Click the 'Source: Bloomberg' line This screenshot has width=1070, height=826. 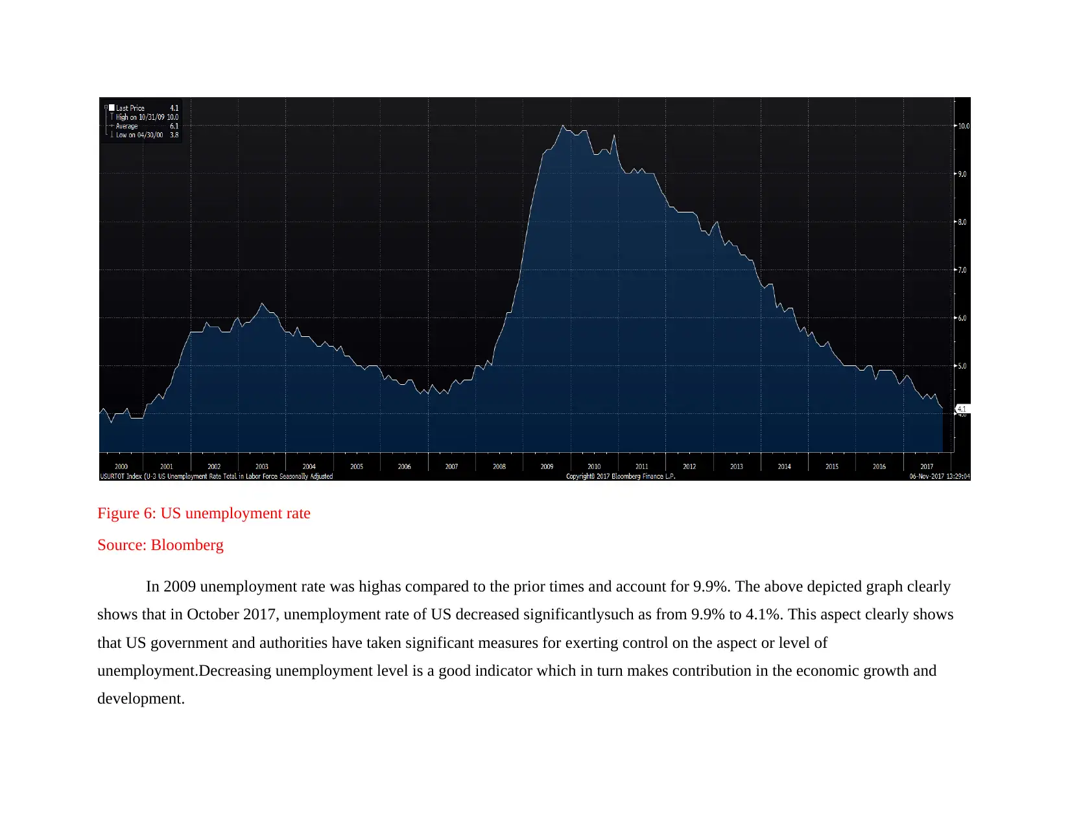pyautogui.click(x=160, y=545)
